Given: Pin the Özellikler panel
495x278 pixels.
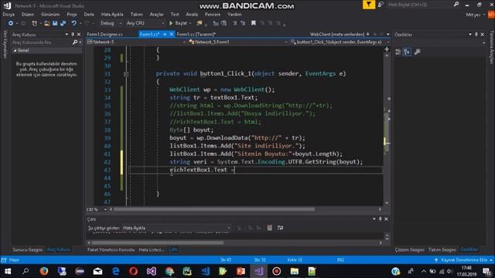Looking at the screenshot, I should pos(476,34).
